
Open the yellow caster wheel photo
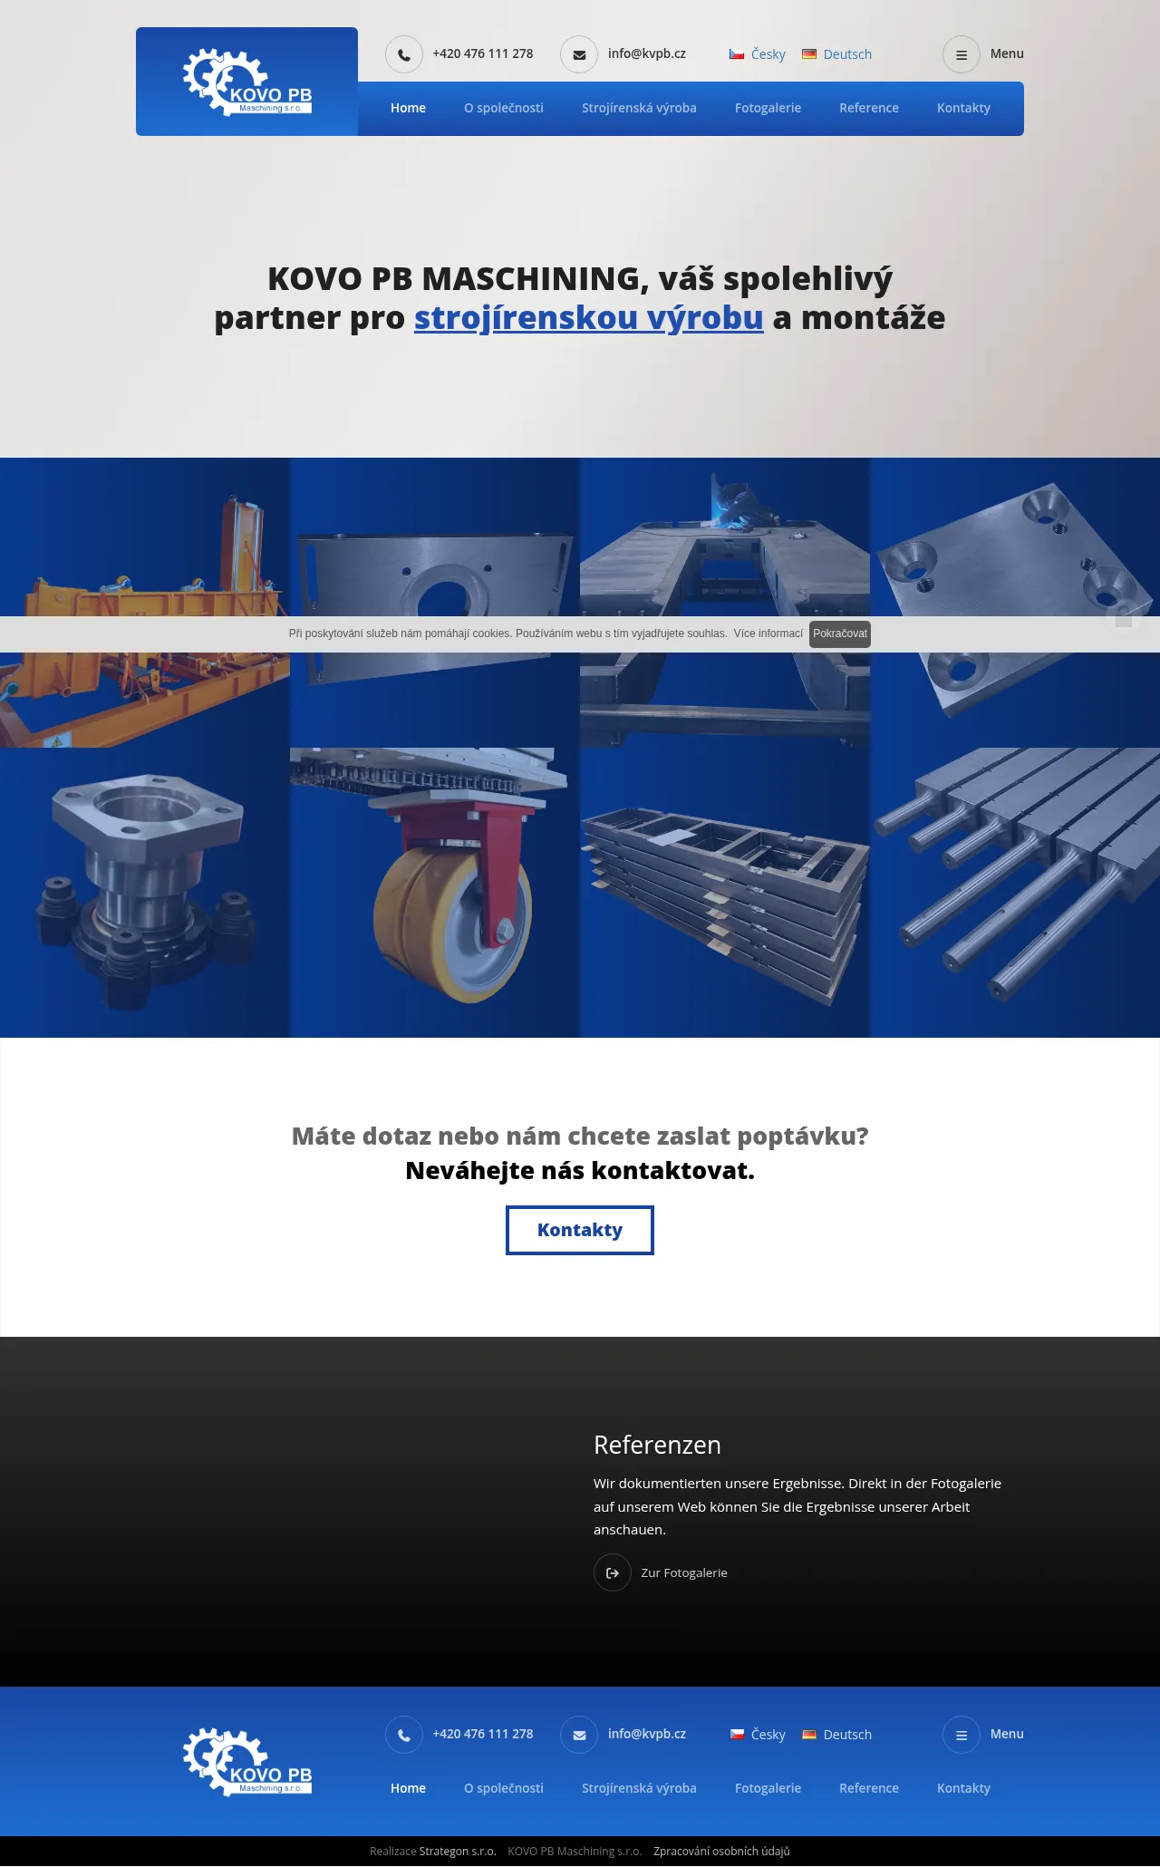point(435,893)
